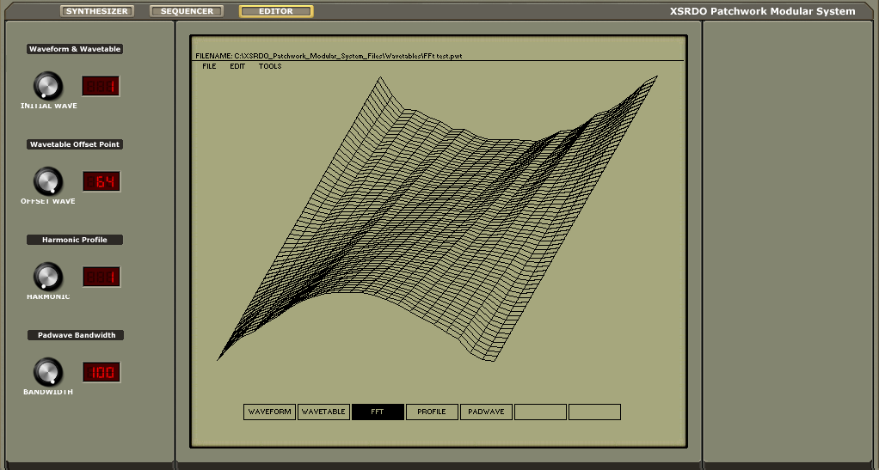Open the Editor tab
Screen dimensions: 879x470
(x=276, y=11)
